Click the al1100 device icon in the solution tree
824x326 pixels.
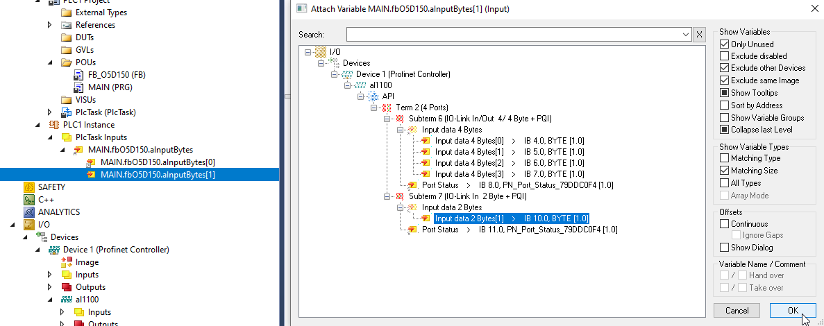[x=66, y=300]
